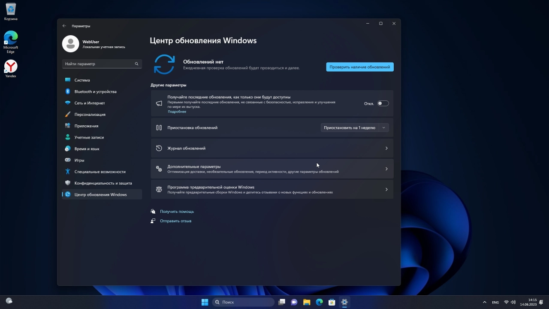Click Приостановить на 1 неделю button
The width and height of the screenshot is (549, 309).
(350, 127)
